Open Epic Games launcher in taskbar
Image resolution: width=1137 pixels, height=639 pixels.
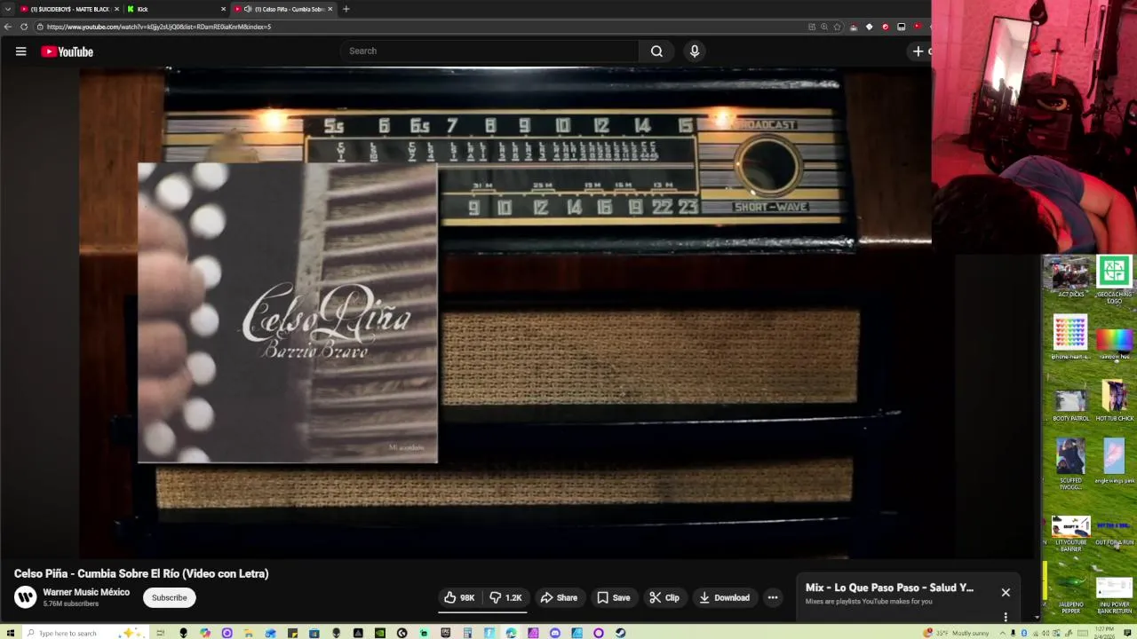pos(446,633)
